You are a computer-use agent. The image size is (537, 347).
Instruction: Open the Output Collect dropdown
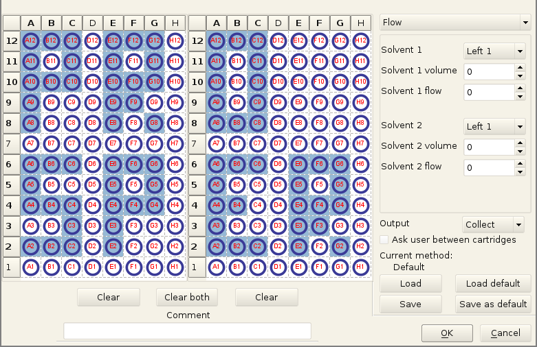pyautogui.click(x=493, y=224)
